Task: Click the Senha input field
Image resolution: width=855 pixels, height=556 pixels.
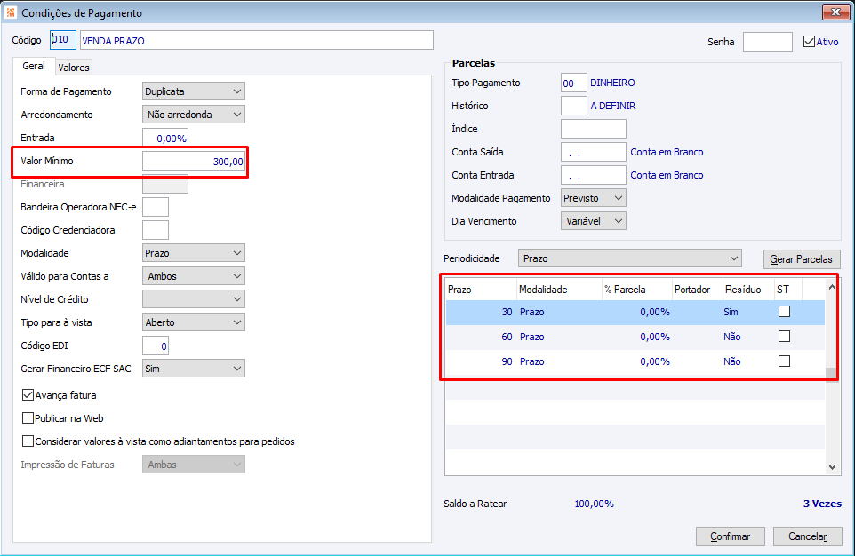Action: 767,42
